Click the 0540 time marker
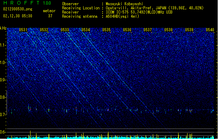 [x=210, y=30]
